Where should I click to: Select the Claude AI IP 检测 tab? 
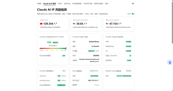(x=50, y=4)
